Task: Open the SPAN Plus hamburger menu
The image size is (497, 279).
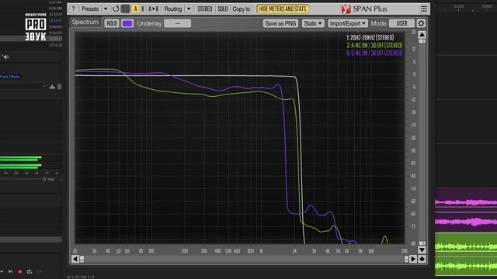Action: [x=424, y=9]
